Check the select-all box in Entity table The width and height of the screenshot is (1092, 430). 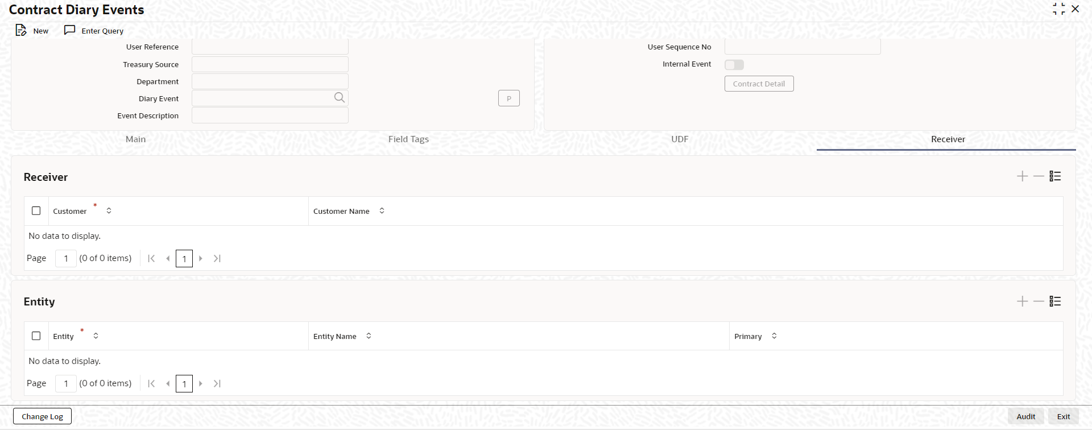coord(36,336)
